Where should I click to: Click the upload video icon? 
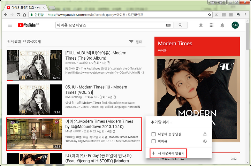click(201, 25)
